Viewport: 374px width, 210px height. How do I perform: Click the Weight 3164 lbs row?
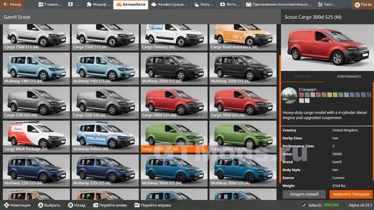[327, 185]
